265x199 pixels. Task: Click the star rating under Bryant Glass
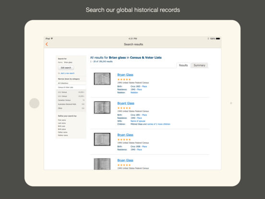(x=124, y=108)
